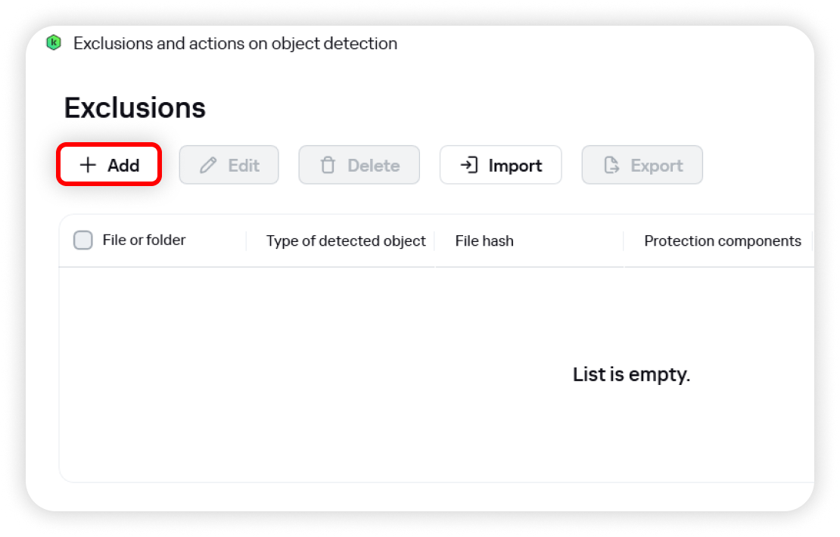The height and width of the screenshot is (537, 840).
Task: Click the Exclusions page heading
Action: point(135,108)
